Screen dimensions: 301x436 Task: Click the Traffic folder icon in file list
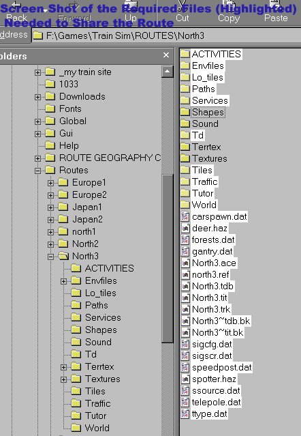click(185, 181)
